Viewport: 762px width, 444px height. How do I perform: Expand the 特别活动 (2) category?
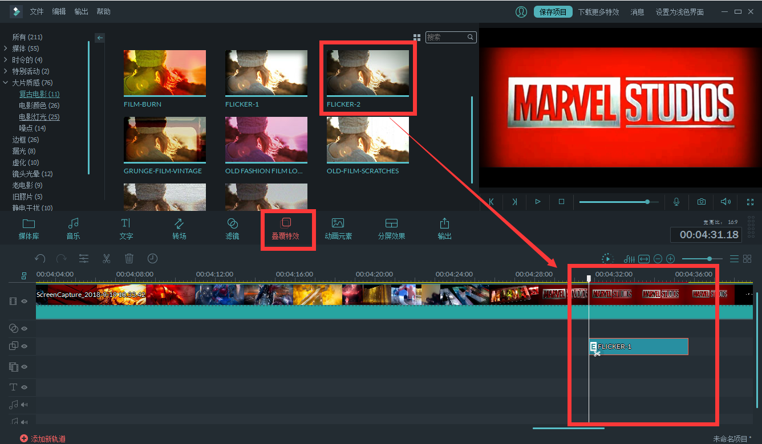pos(5,71)
